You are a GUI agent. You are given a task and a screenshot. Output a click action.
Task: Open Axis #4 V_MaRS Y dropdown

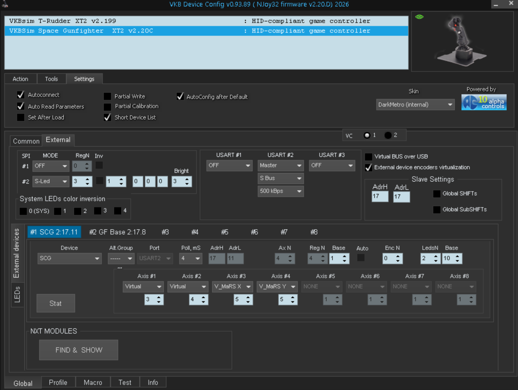[x=277, y=286]
